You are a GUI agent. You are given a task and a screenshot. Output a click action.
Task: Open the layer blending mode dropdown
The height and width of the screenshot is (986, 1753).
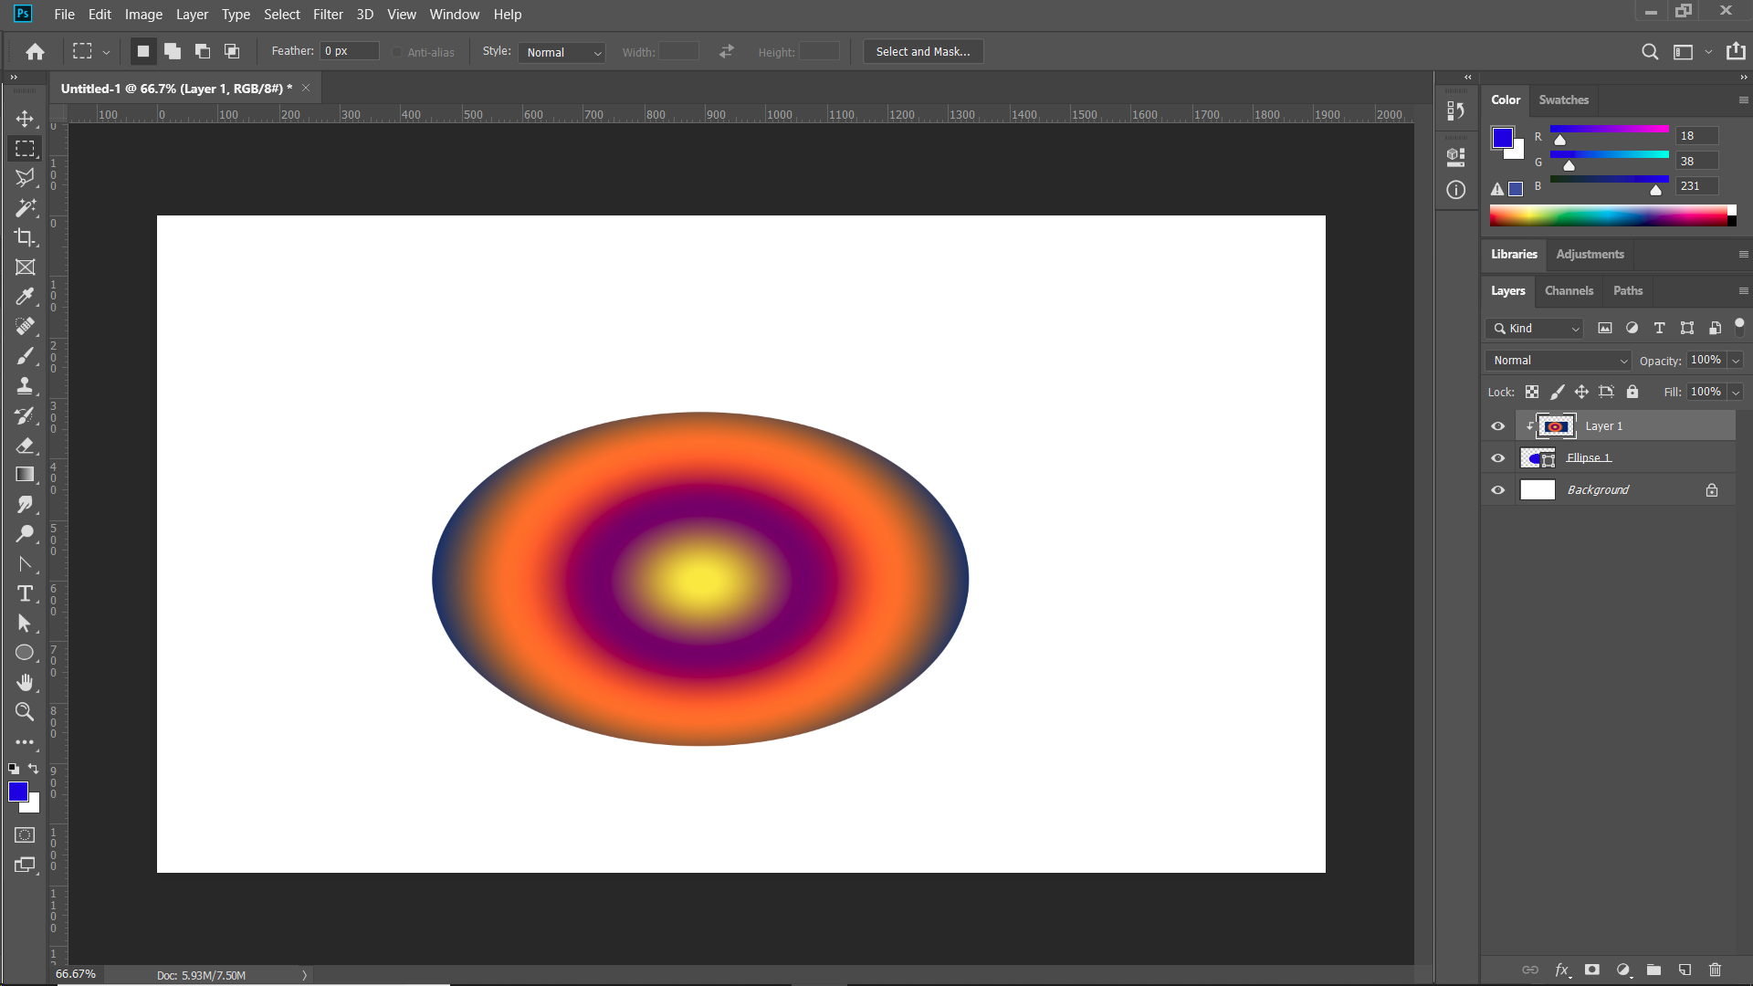(1557, 360)
